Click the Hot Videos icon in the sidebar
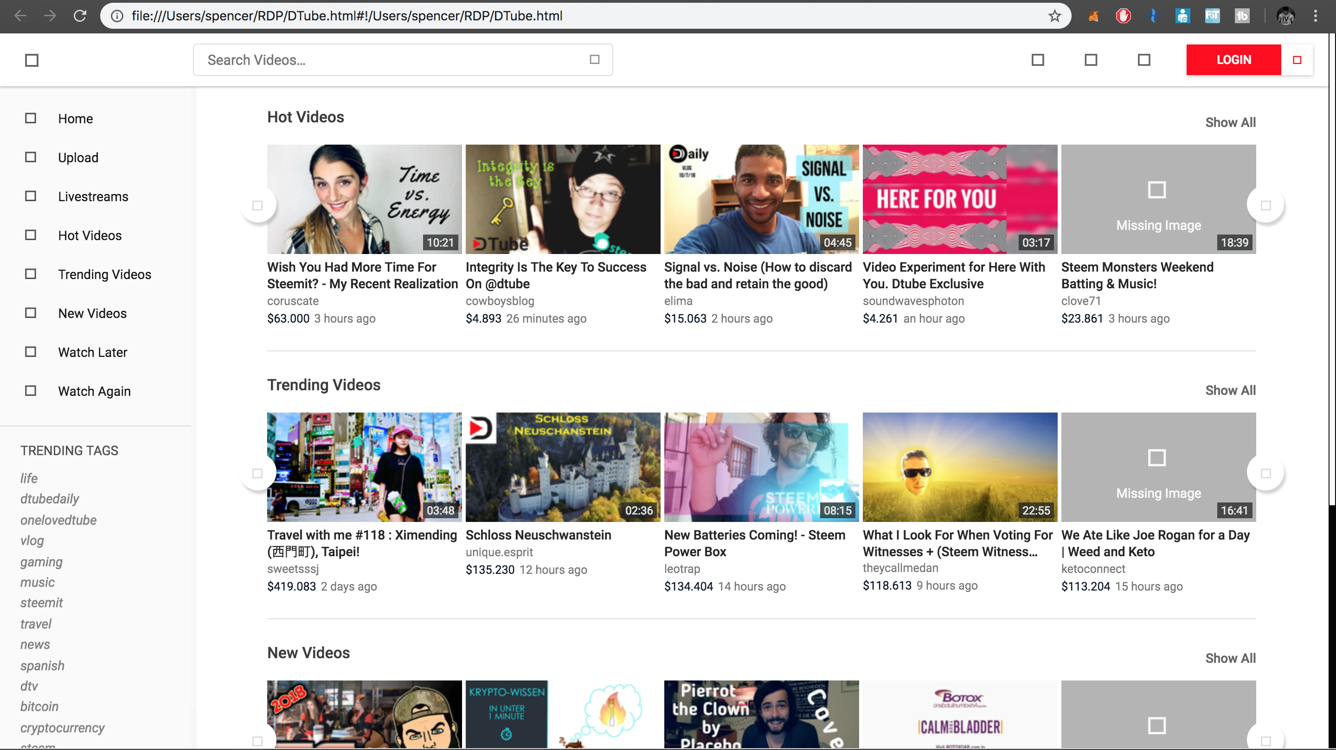This screenshot has height=750, width=1336. coord(31,235)
